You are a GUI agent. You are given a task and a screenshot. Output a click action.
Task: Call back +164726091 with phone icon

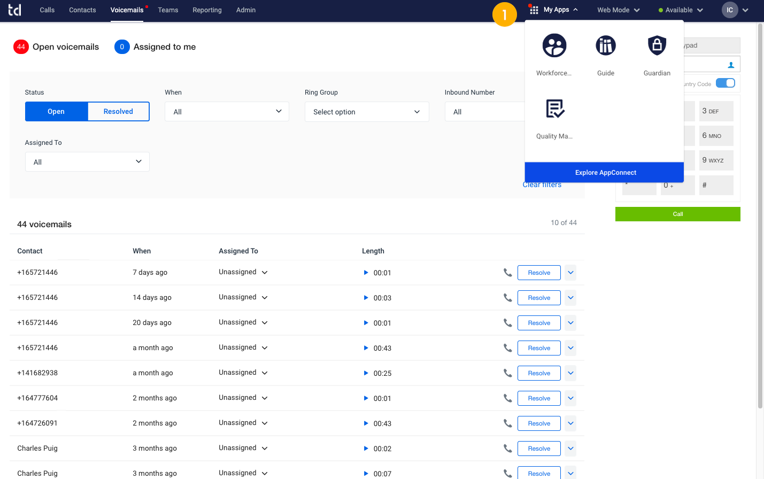pos(507,423)
